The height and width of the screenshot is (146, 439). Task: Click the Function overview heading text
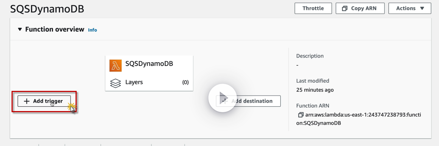(55, 29)
